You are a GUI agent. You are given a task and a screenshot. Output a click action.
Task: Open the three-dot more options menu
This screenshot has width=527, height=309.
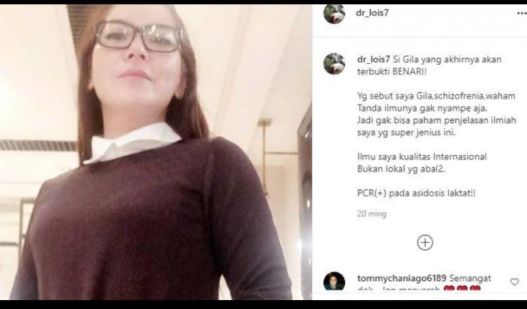[521, 14]
